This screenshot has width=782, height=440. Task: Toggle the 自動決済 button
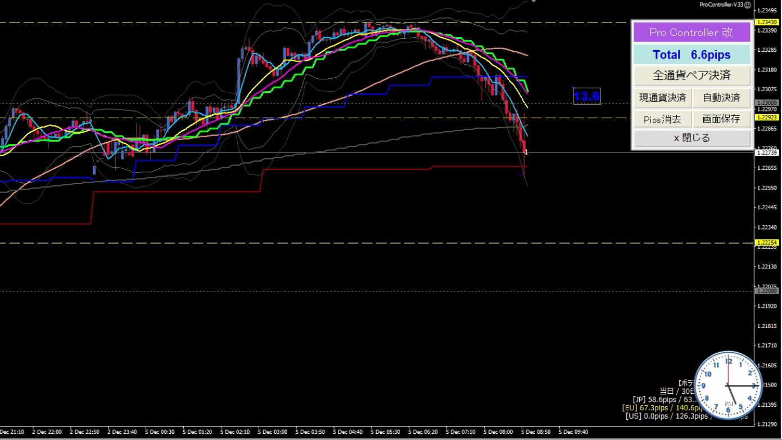[x=722, y=98]
